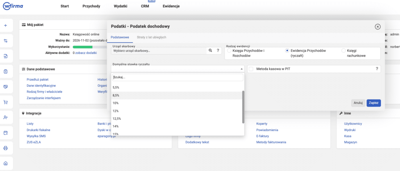Open the Wydruki link

tap(350, 130)
